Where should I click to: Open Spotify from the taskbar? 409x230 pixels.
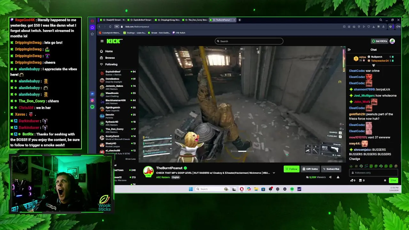click(x=292, y=189)
